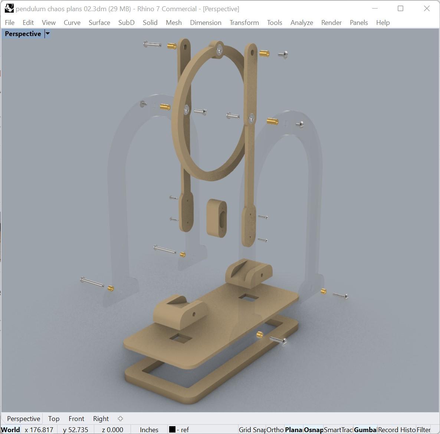Open the SubD menu
Image resolution: width=440 pixels, height=434 pixels.
click(x=126, y=23)
